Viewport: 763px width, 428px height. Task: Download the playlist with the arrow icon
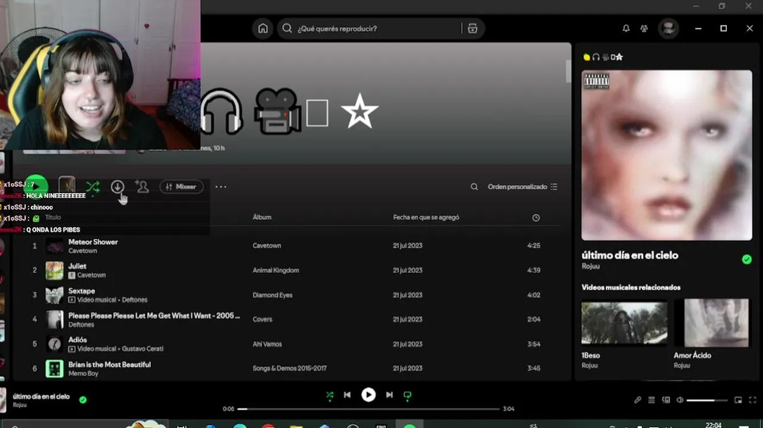coord(118,187)
